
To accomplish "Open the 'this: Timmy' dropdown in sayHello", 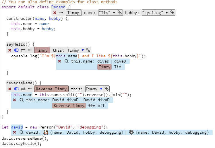I will pyautogui.click(x=83, y=50).
